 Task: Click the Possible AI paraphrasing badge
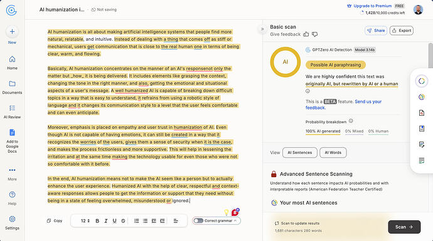click(x=336, y=65)
